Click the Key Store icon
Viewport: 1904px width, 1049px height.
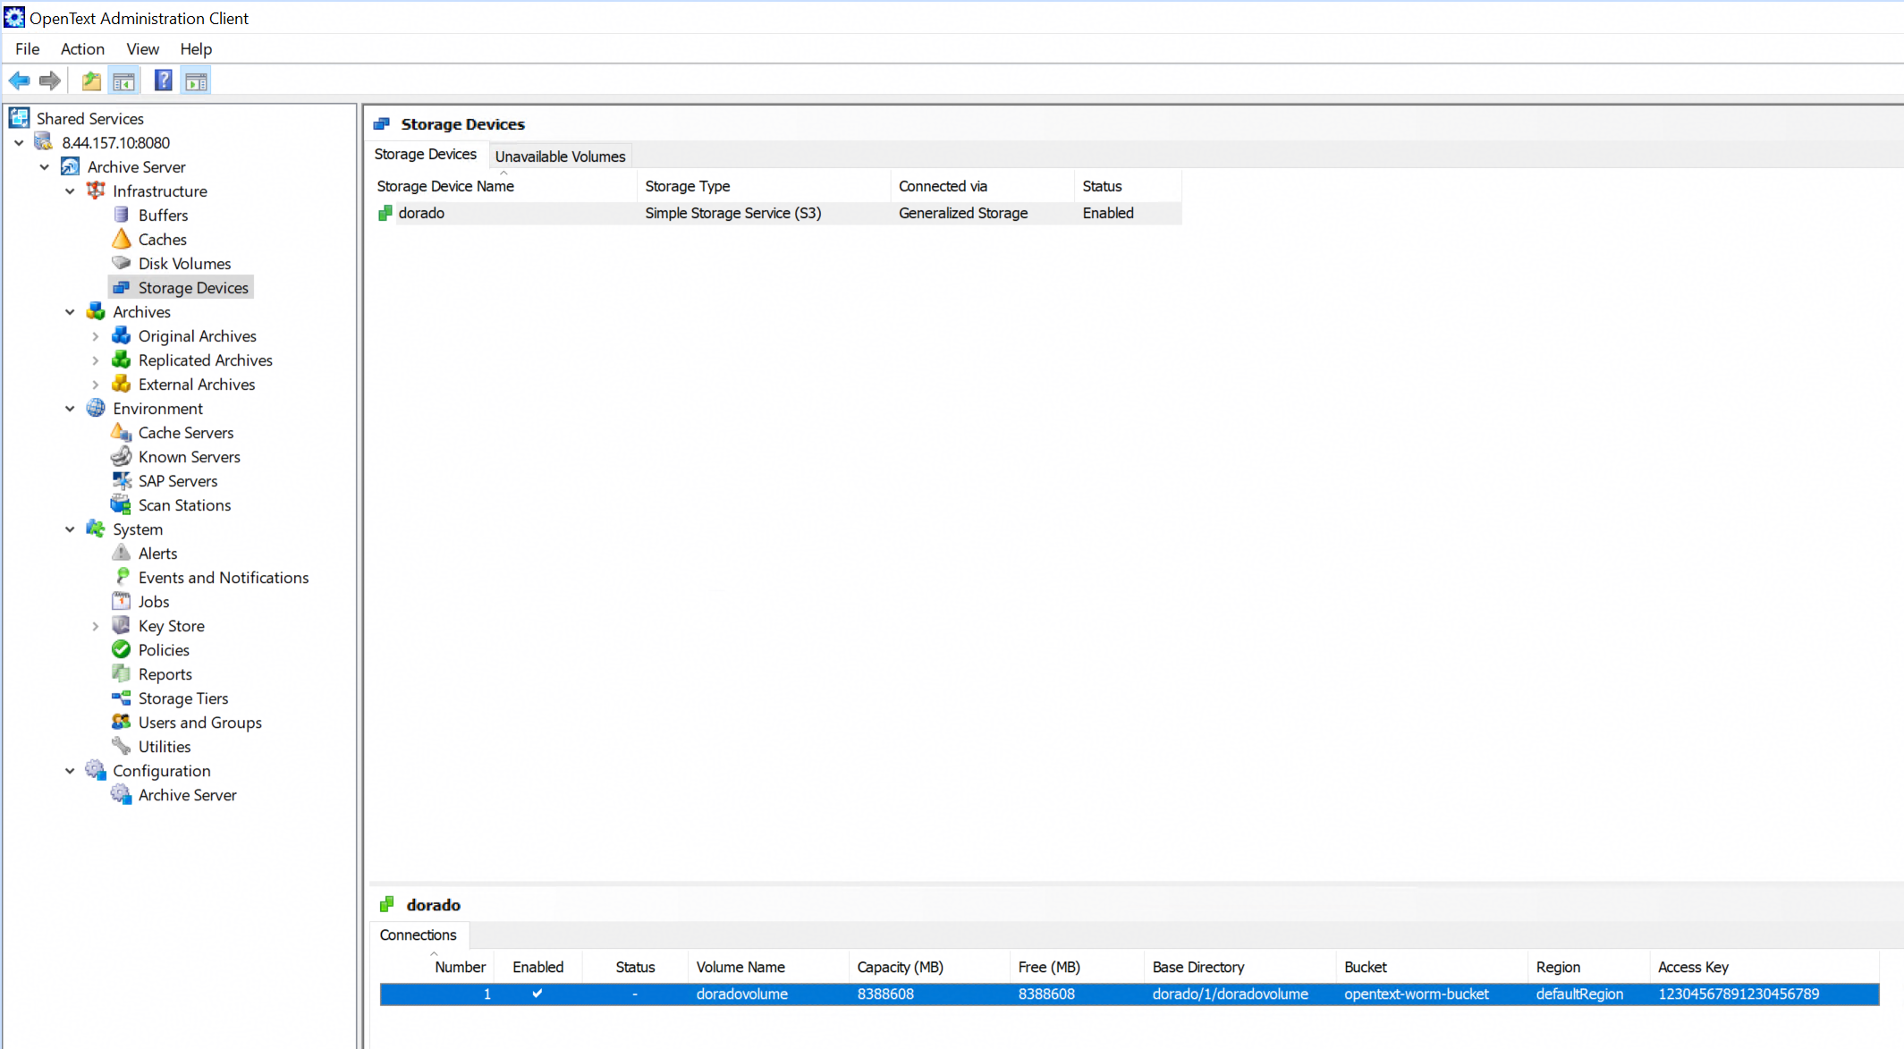[x=122, y=625]
